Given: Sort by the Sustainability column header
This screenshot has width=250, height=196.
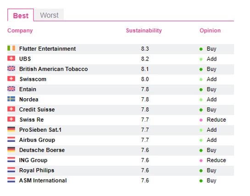Looking at the screenshot, I should [144, 30].
